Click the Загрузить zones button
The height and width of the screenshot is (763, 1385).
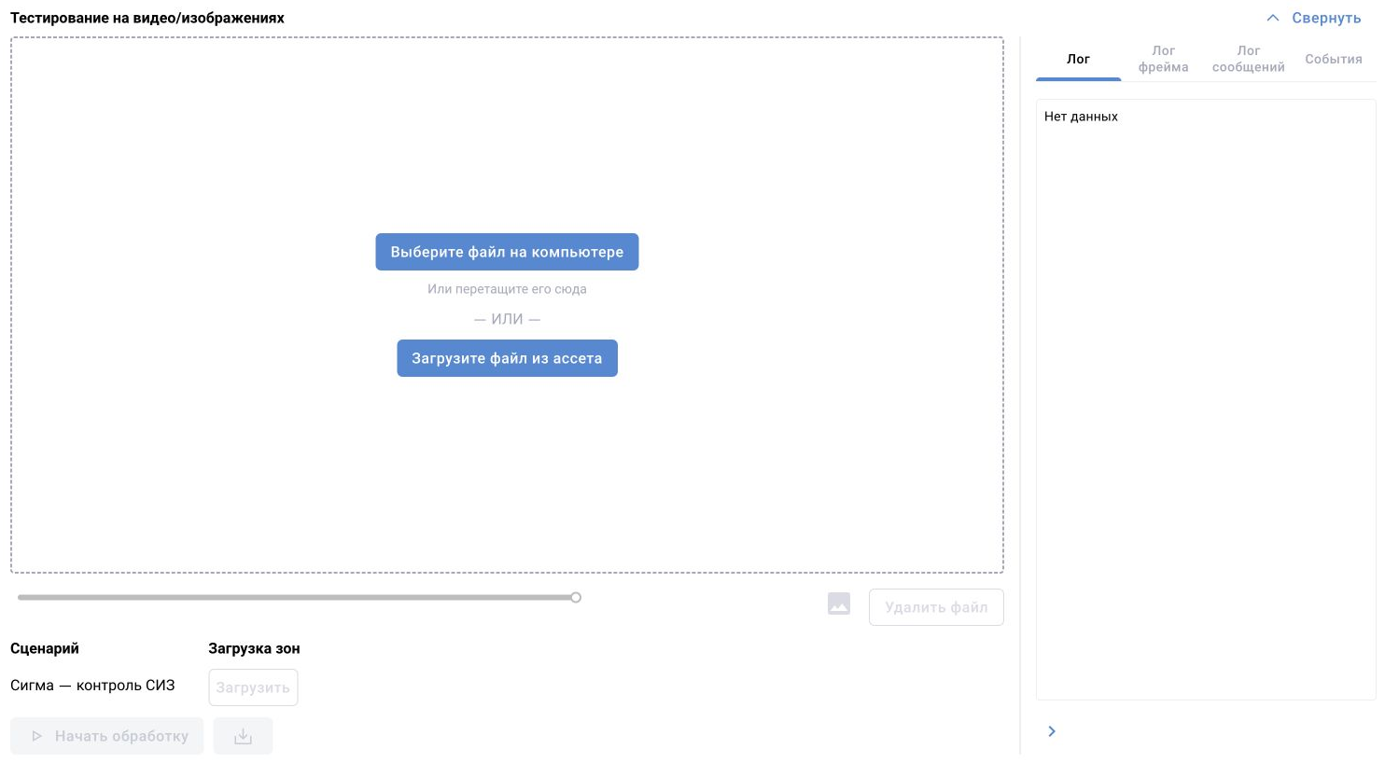[253, 687]
